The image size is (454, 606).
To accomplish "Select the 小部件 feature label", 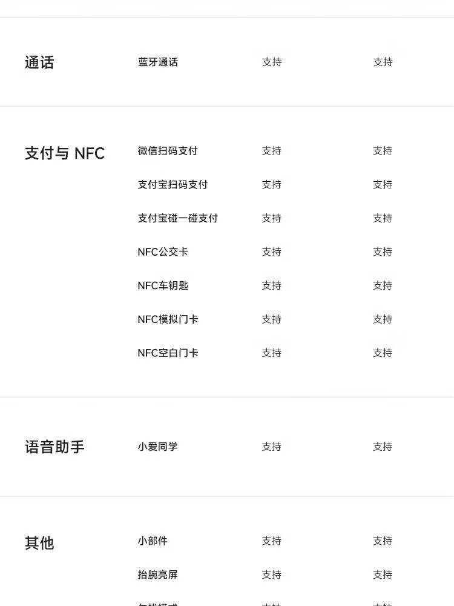I will 153,541.
